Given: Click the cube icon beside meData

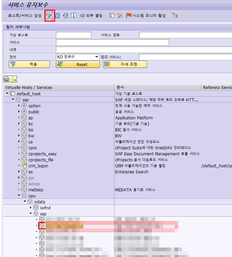Looking at the screenshot, I should (24, 190).
